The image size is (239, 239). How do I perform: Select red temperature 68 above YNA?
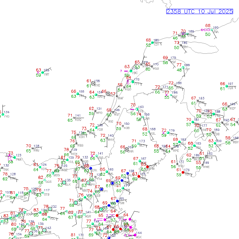pyautogui.click(x=208, y=25)
